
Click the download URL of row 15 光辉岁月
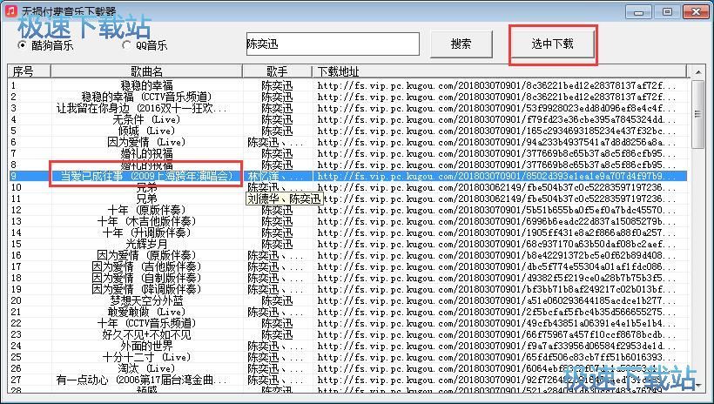(x=497, y=244)
